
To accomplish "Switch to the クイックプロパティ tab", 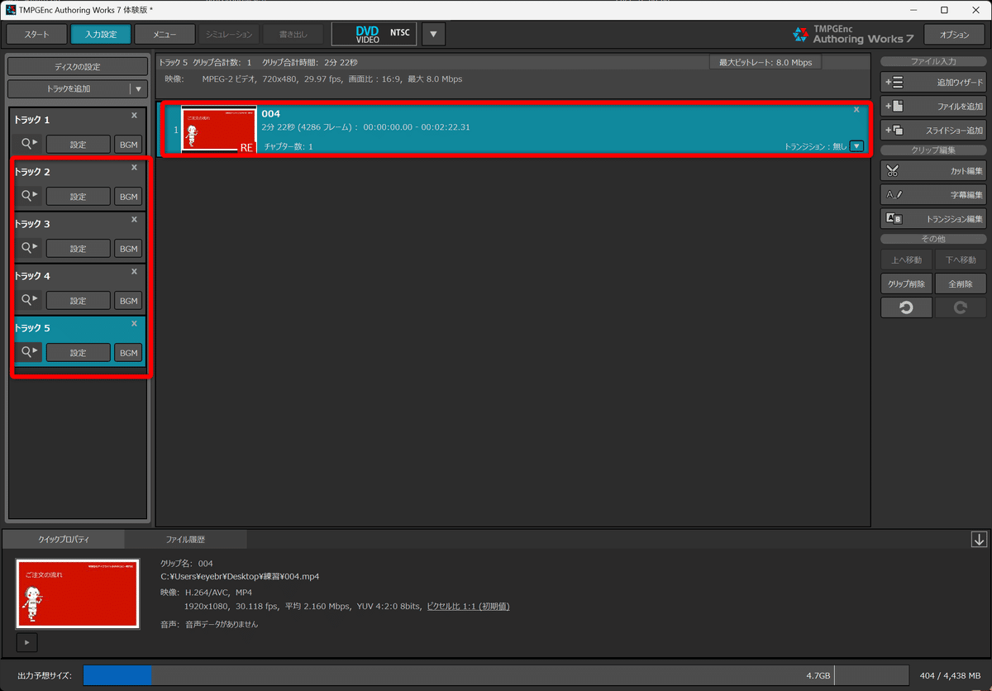I will pyautogui.click(x=64, y=540).
